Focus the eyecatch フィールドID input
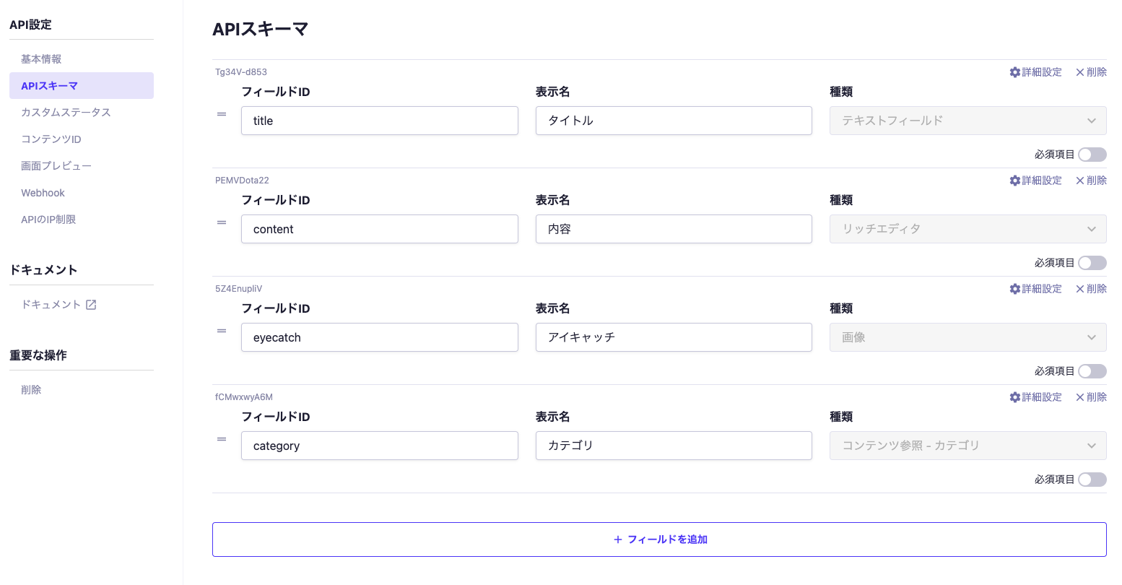The width and height of the screenshot is (1122, 585). coord(380,337)
